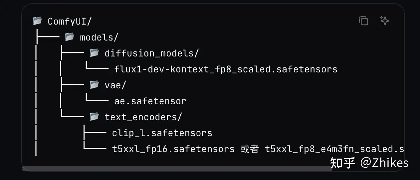The image size is (420, 180).
Task: Click the 知乎 watermark logo
Action: (342, 163)
